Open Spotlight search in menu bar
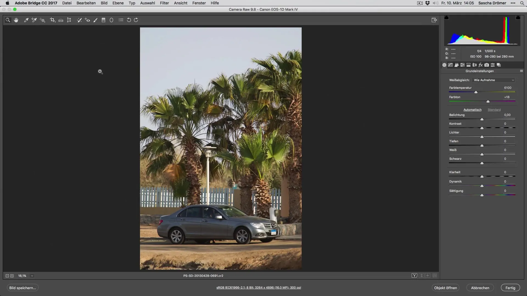This screenshot has width=527, height=296. [x=522, y=3]
